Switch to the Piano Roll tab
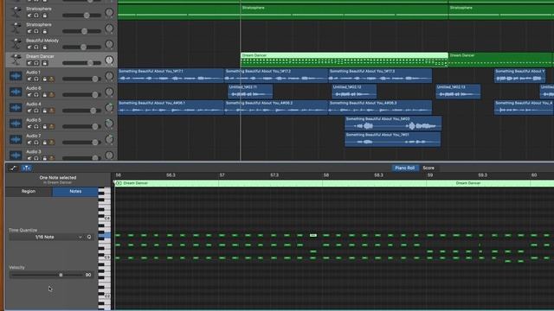554x311 pixels. pos(404,168)
